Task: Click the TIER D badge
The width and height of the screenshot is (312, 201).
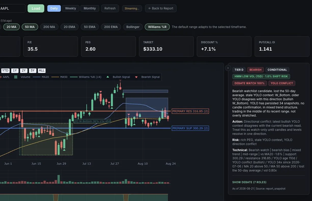Action: coord(239,70)
